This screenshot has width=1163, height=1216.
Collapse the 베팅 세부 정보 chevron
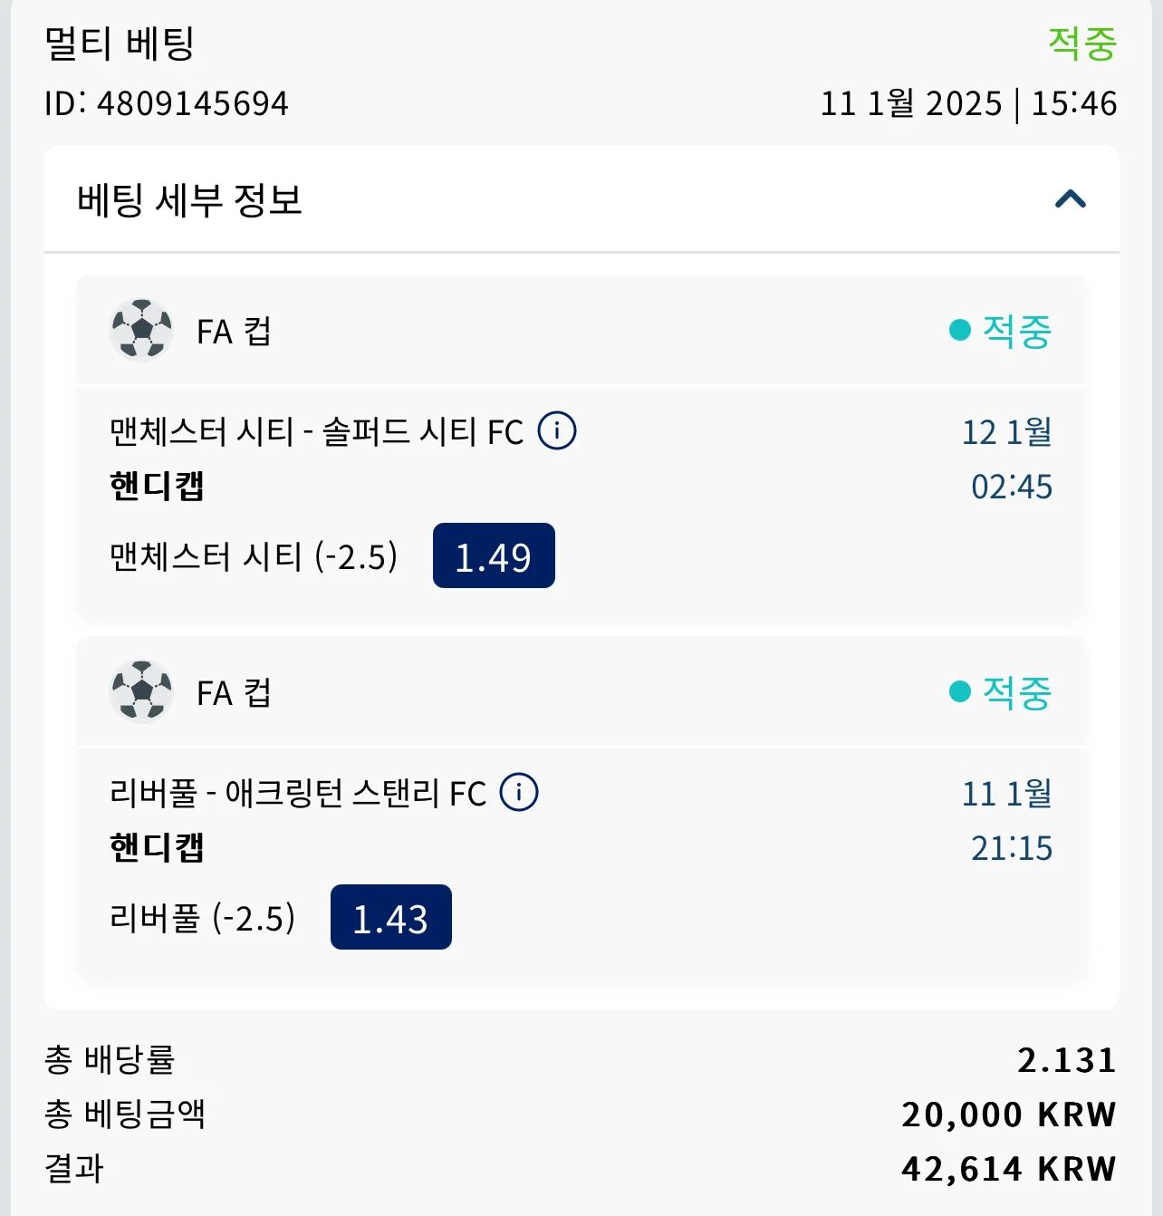[1071, 199]
